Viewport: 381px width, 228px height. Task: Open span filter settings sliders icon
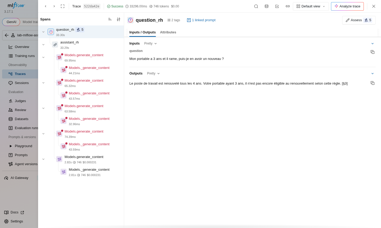pyautogui.click(x=119, y=19)
